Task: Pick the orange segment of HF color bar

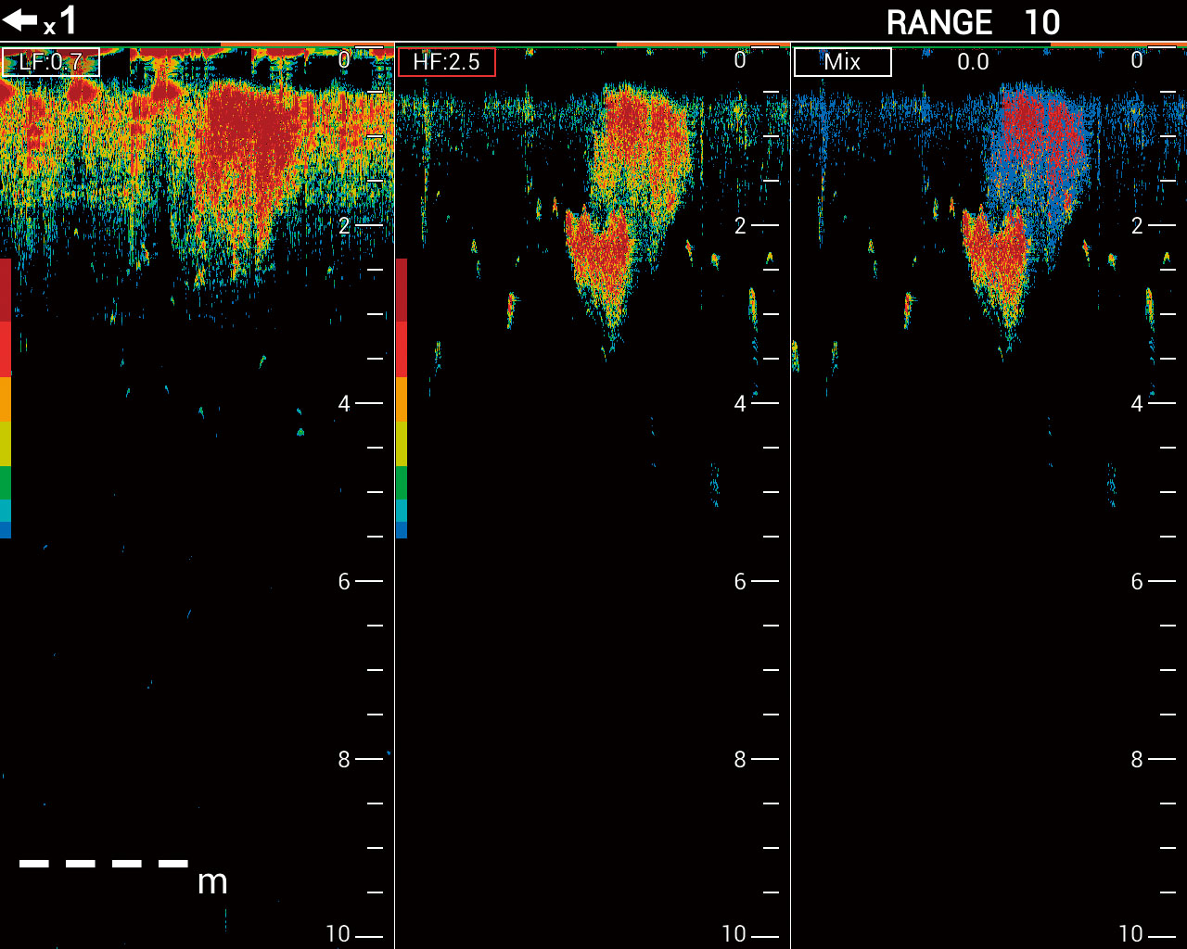Action: pyautogui.click(x=402, y=399)
